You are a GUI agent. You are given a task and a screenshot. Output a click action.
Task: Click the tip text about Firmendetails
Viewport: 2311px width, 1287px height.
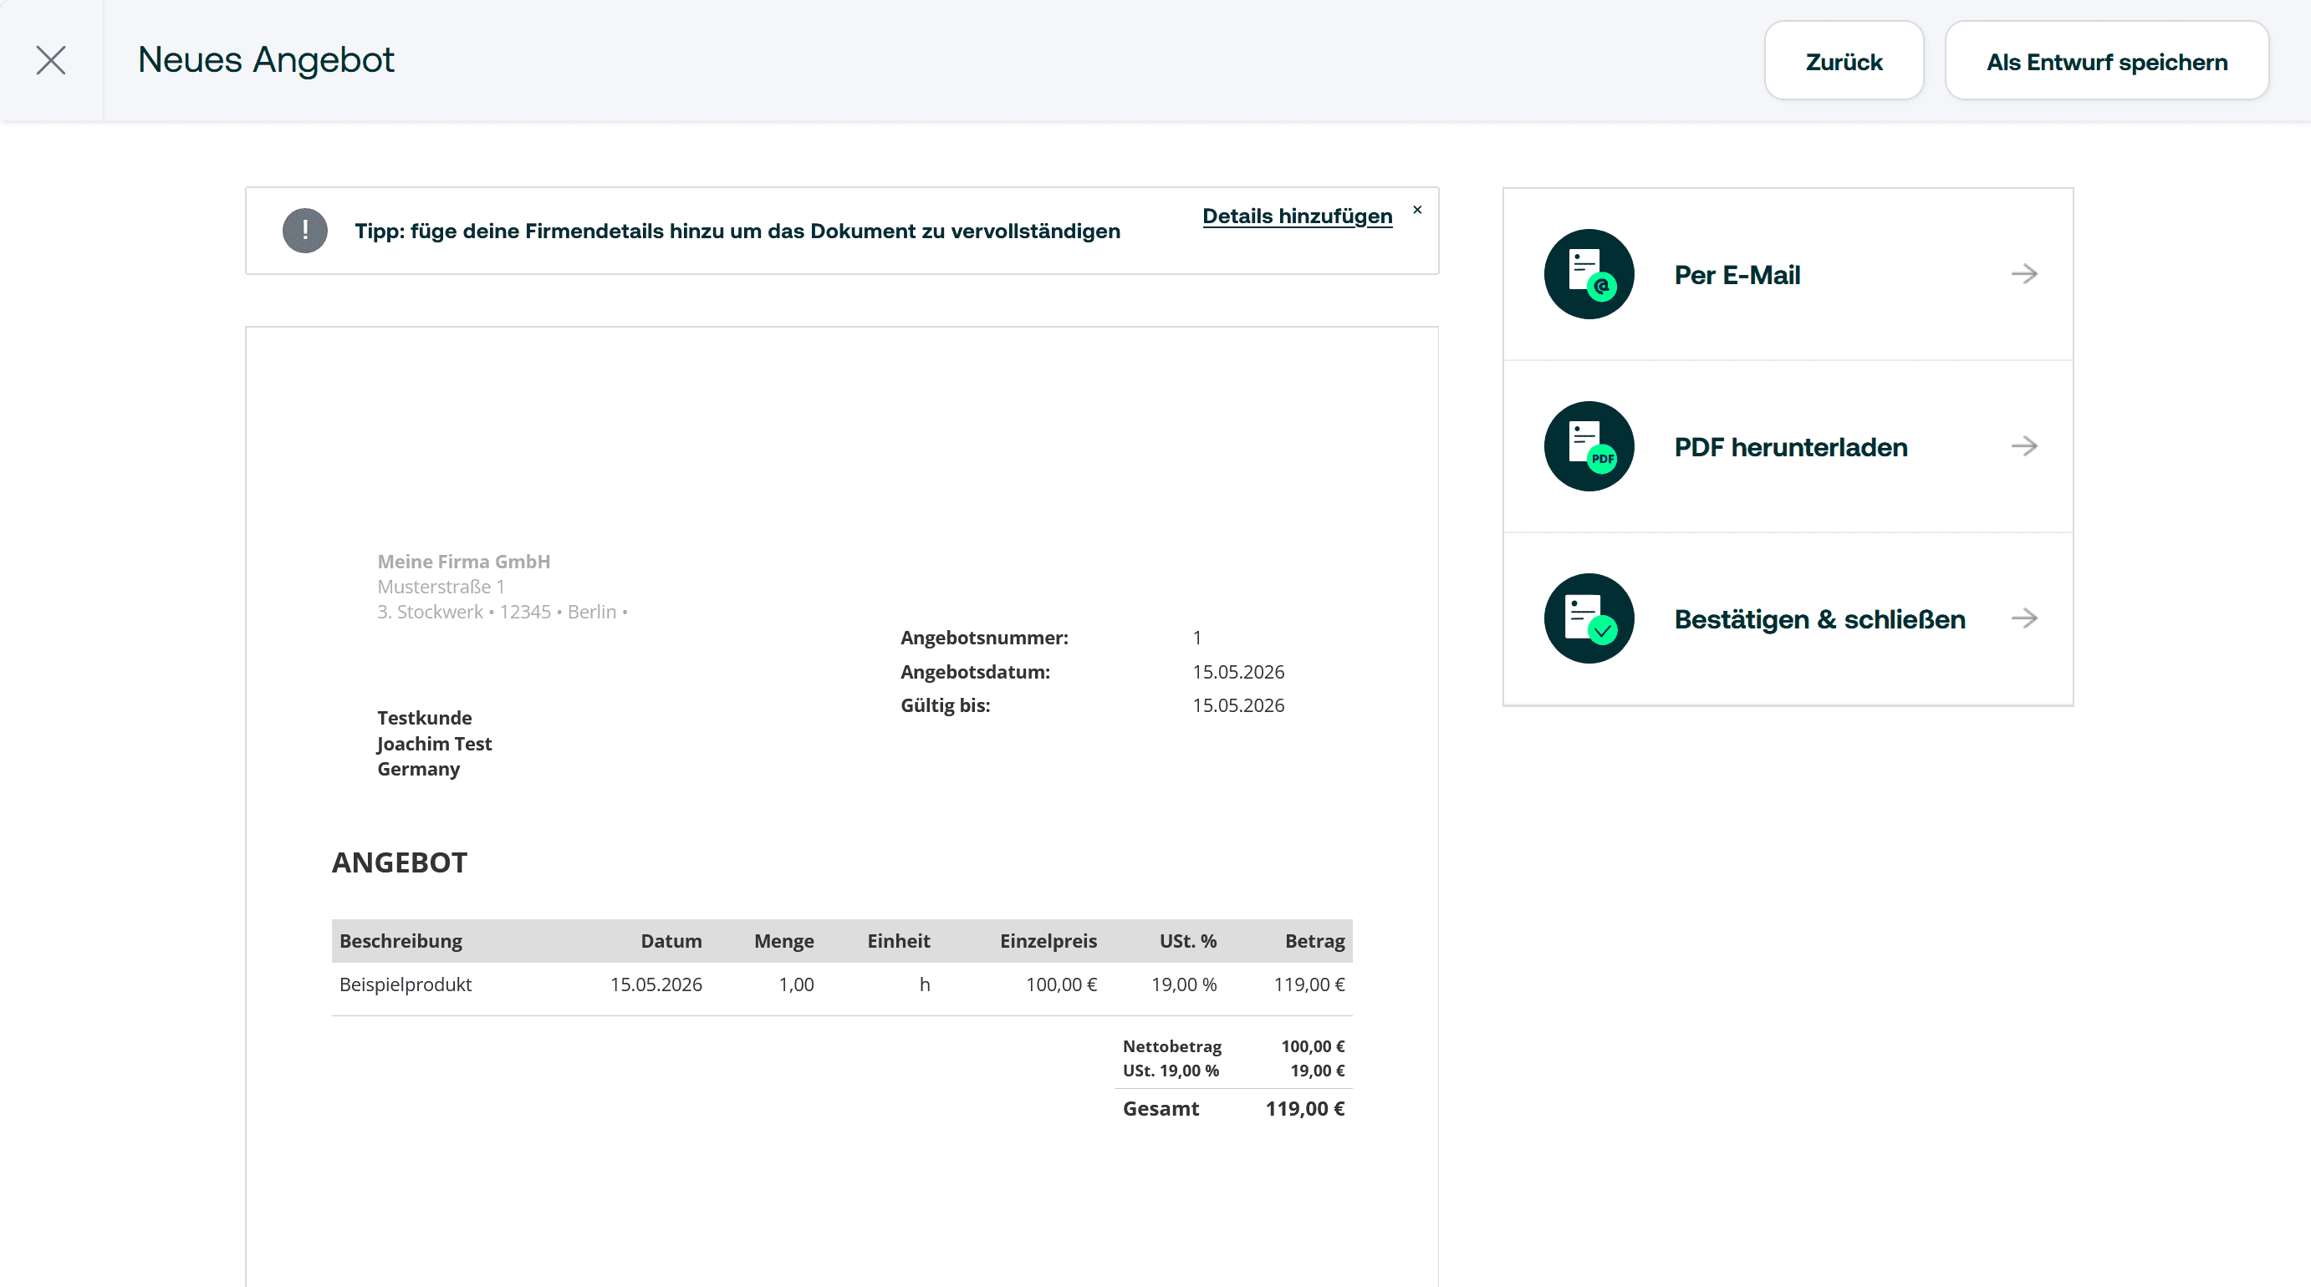pos(737,231)
